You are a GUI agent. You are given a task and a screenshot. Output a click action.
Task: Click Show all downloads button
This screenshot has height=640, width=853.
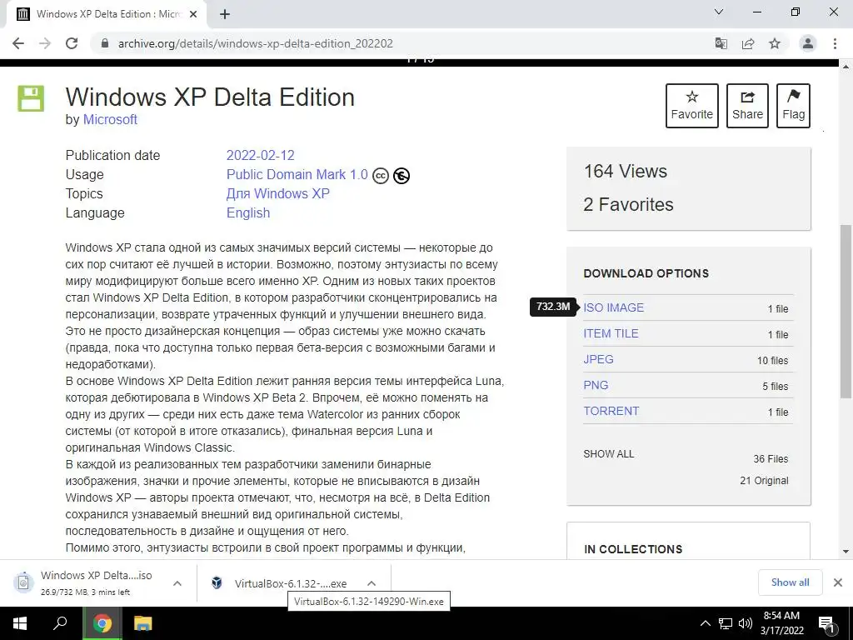coord(790,582)
